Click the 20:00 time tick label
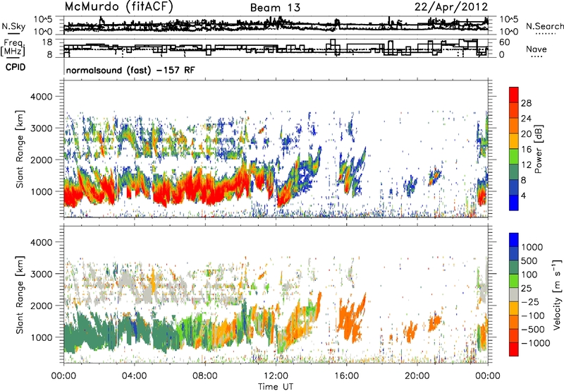This screenshot has height=391, width=564. tap(417, 376)
